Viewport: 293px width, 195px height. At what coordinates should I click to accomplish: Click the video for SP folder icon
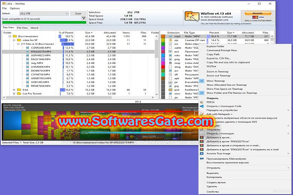(x=19, y=40)
